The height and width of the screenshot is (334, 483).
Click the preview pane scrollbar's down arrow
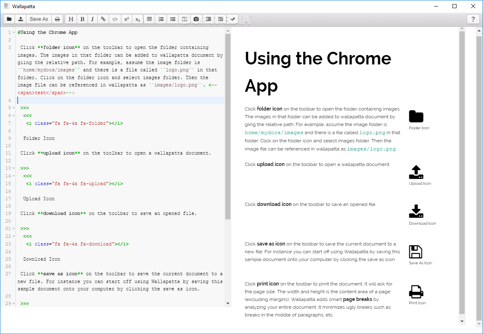462,321
